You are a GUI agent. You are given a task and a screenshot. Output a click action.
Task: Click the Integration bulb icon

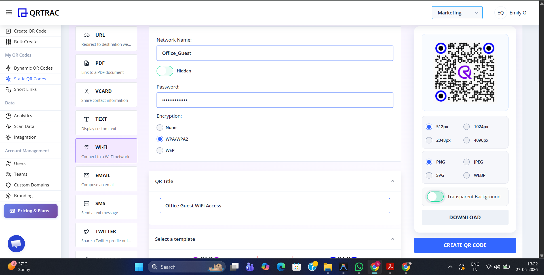click(x=8, y=137)
